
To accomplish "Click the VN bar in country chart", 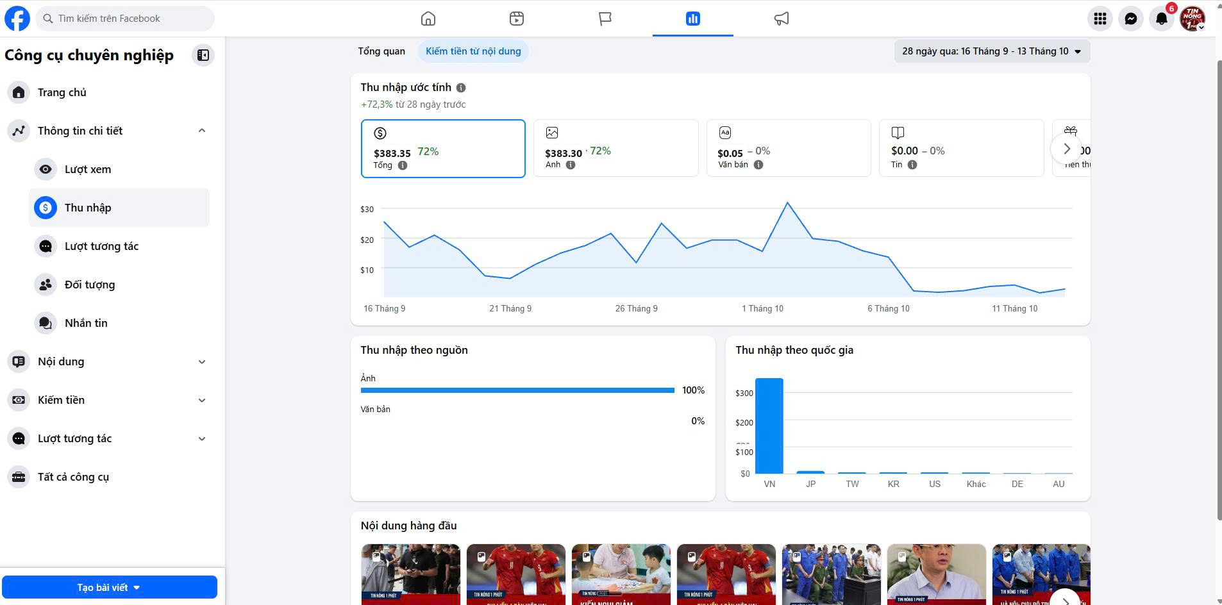I will [769, 426].
